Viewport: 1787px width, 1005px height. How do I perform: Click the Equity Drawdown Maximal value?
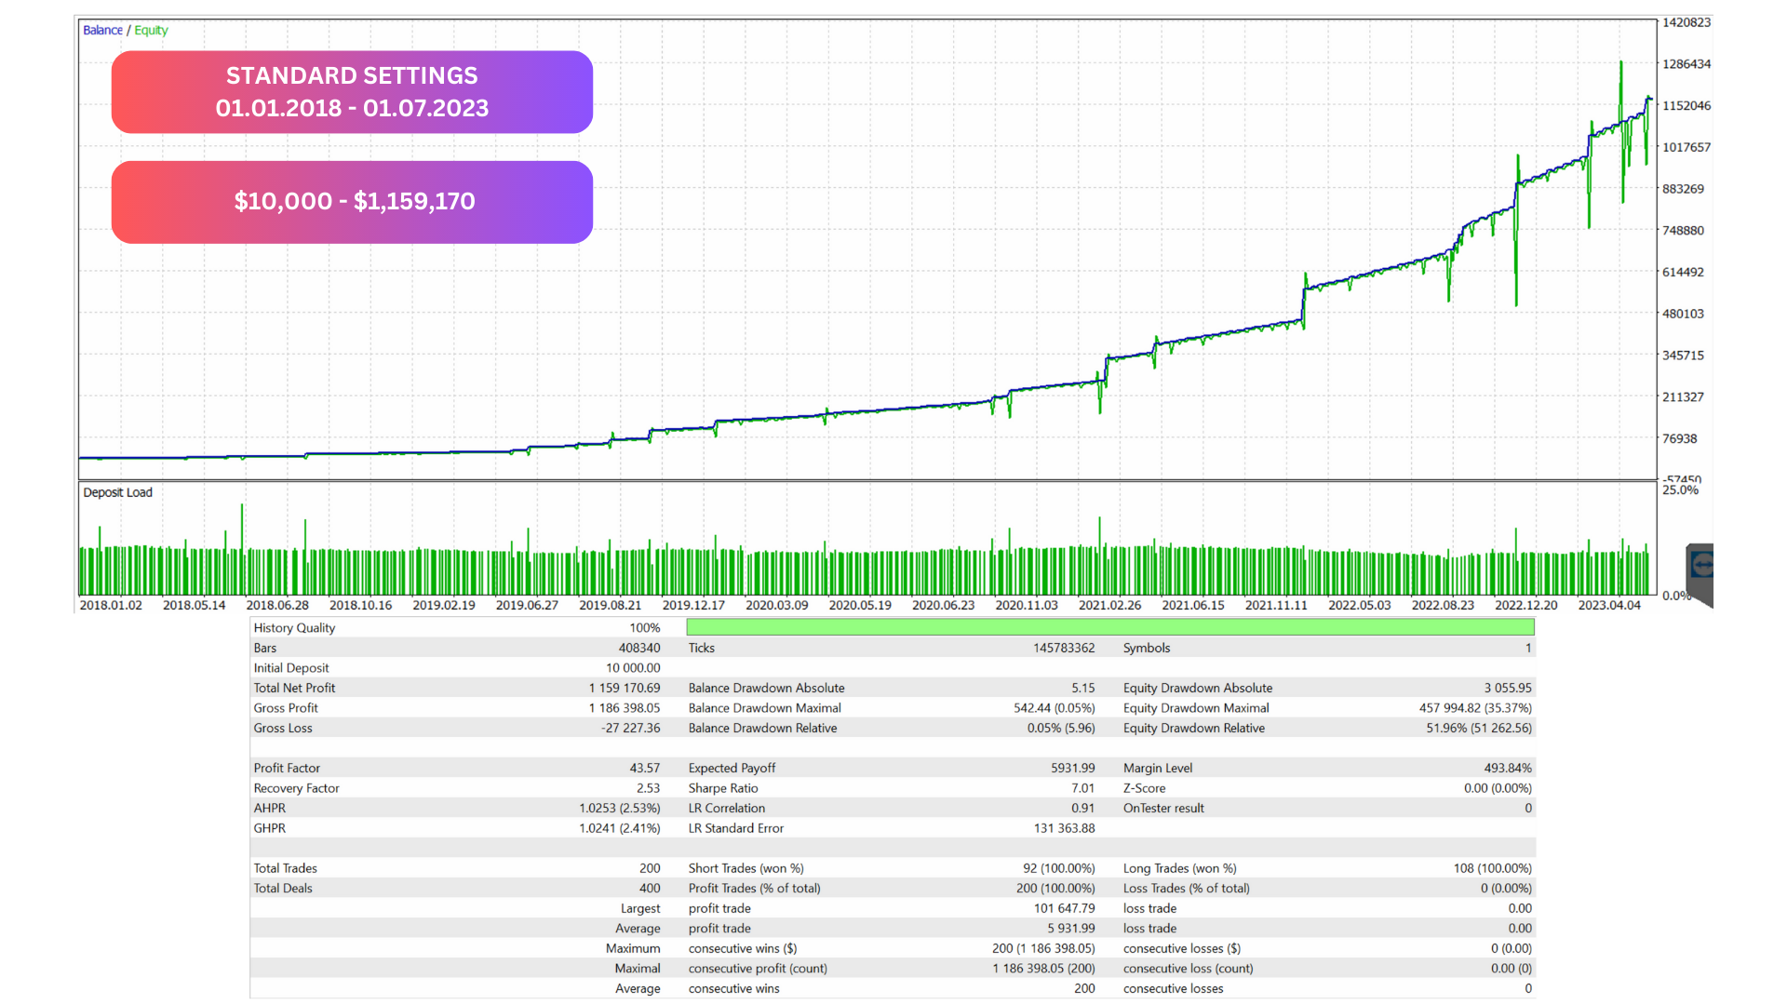pyautogui.click(x=1474, y=708)
